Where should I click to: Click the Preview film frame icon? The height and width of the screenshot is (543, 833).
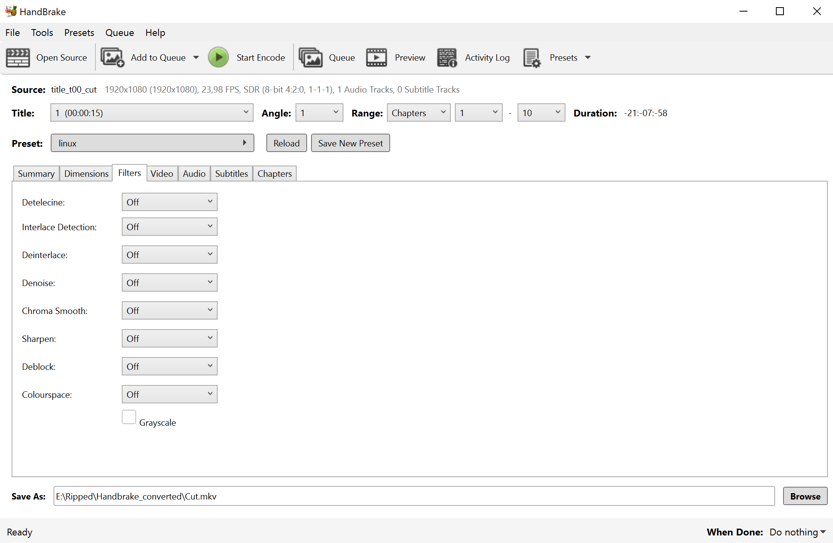pos(376,58)
